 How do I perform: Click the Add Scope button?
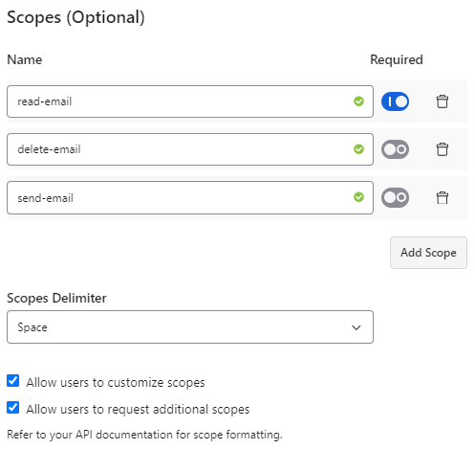[x=428, y=253]
